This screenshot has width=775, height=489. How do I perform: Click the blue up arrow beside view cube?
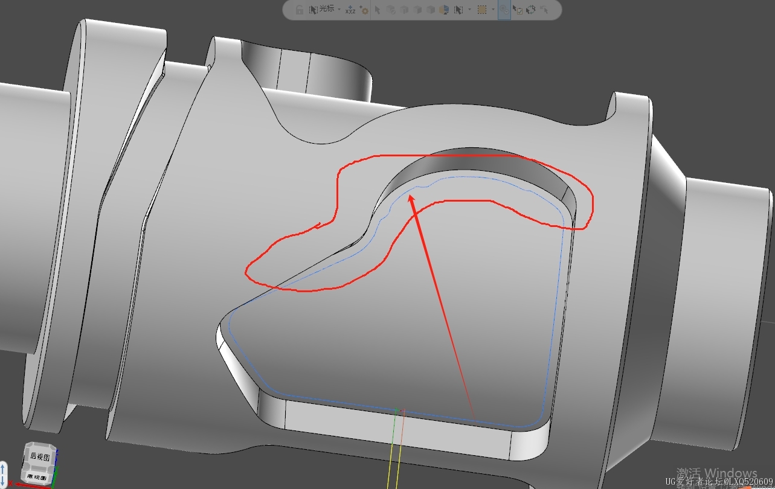[x=2, y=469]
